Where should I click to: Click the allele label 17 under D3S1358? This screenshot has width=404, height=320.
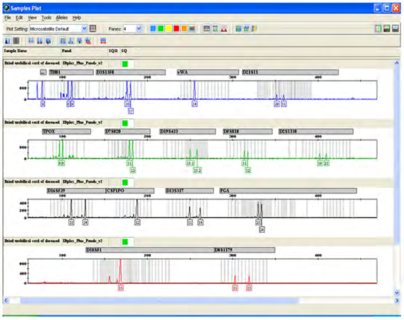pyautogui.click(x=131, y=111)
